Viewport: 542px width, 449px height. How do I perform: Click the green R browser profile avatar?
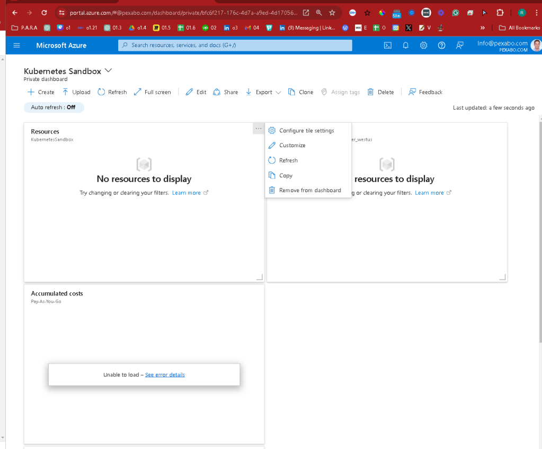coord(522,13)
